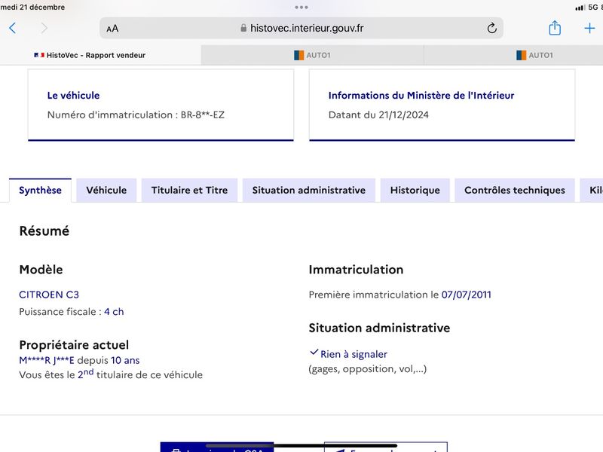The width and height of the screenshot is (603, 452).
Task: Click the Le véhicule card heading
Action: [73, 96]
